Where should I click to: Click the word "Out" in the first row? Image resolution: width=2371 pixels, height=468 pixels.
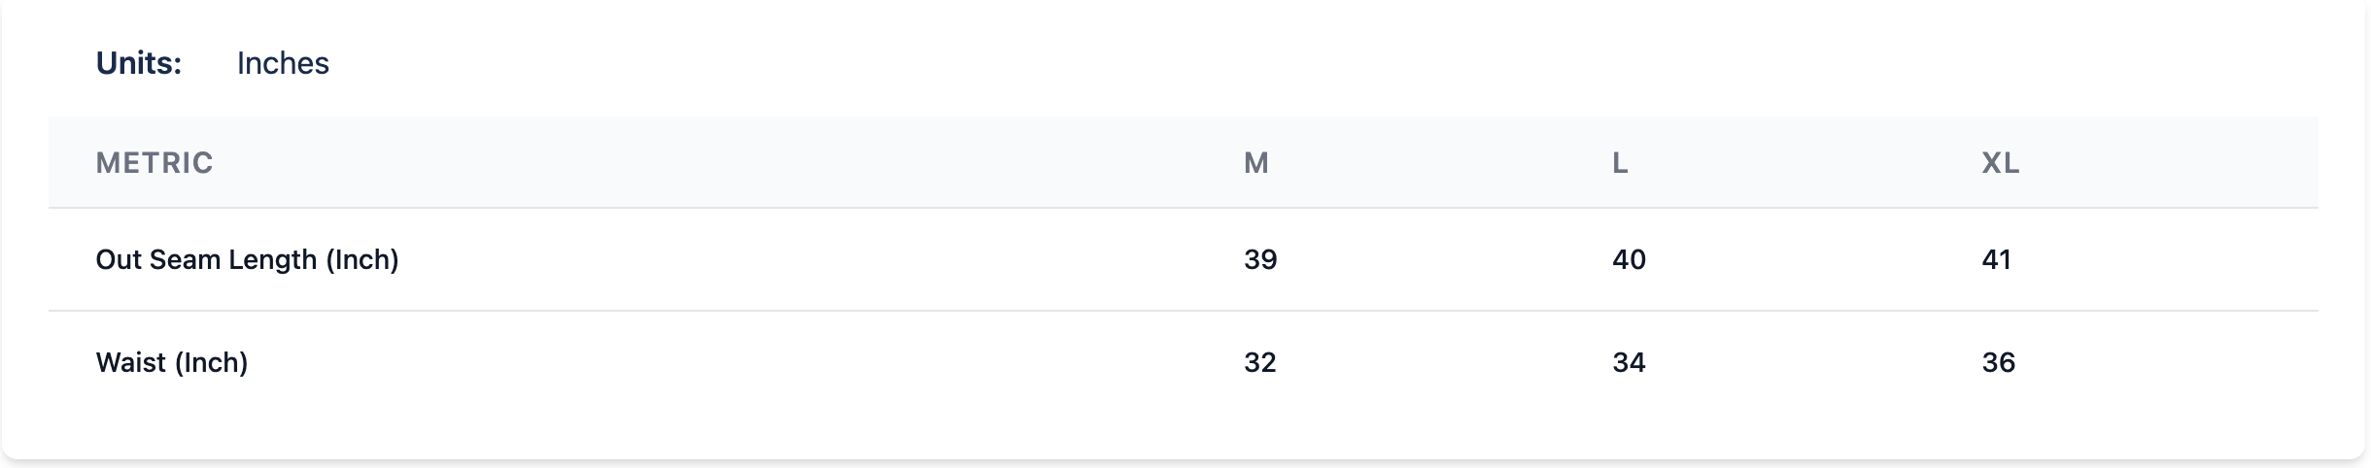118,259
